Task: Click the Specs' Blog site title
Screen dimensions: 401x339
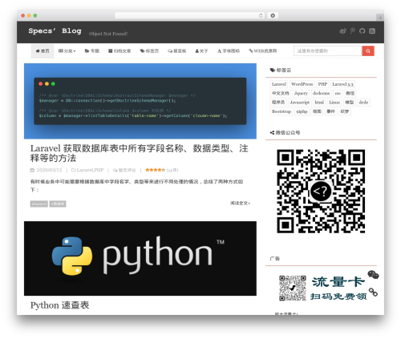Action: (x=55, y=31)
